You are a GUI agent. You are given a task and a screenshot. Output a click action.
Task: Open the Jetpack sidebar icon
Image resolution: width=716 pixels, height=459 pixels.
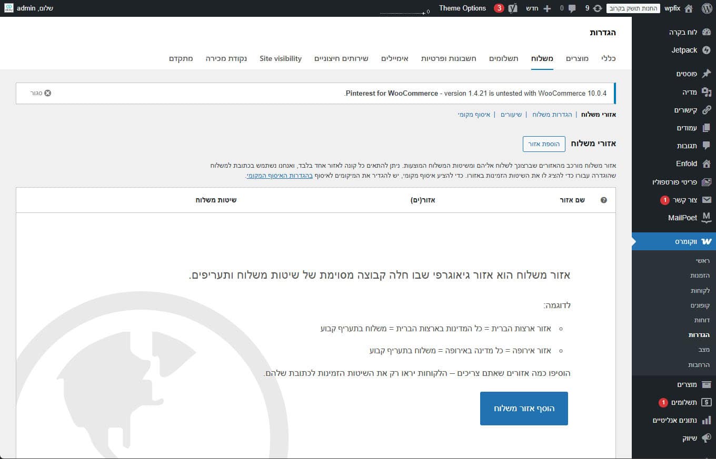pos(707,50)
